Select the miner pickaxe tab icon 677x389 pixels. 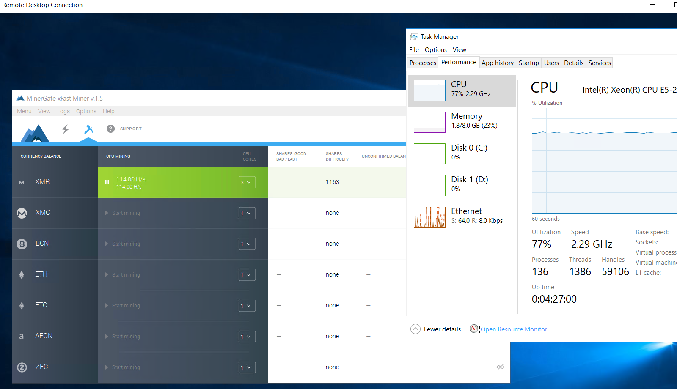point(88,129)
